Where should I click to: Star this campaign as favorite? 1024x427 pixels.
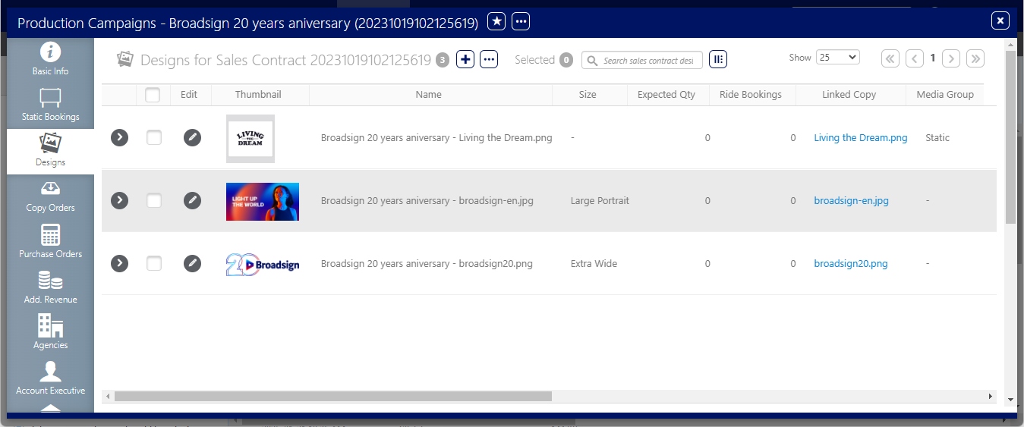point(496,21)
